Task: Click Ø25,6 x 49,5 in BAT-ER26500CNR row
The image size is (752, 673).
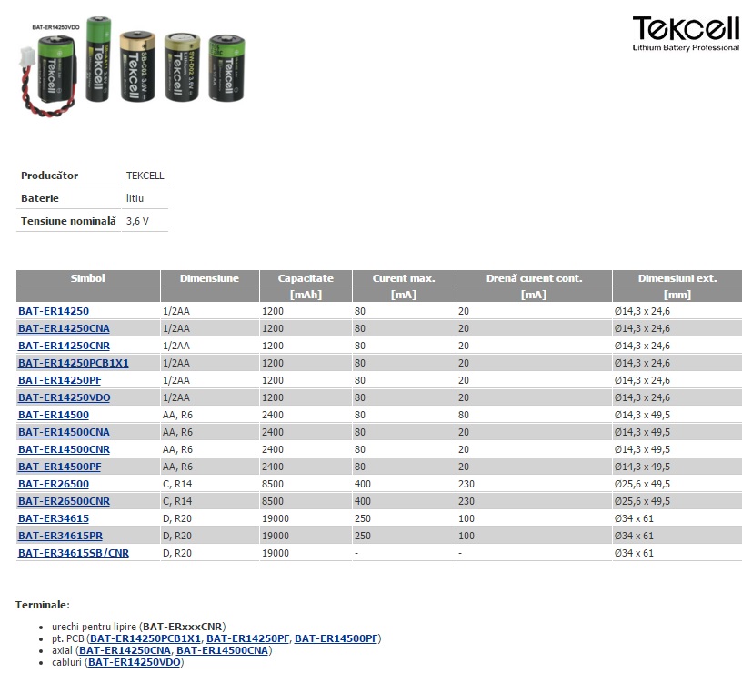Action: pyautogui.click(x=642, y=501)
